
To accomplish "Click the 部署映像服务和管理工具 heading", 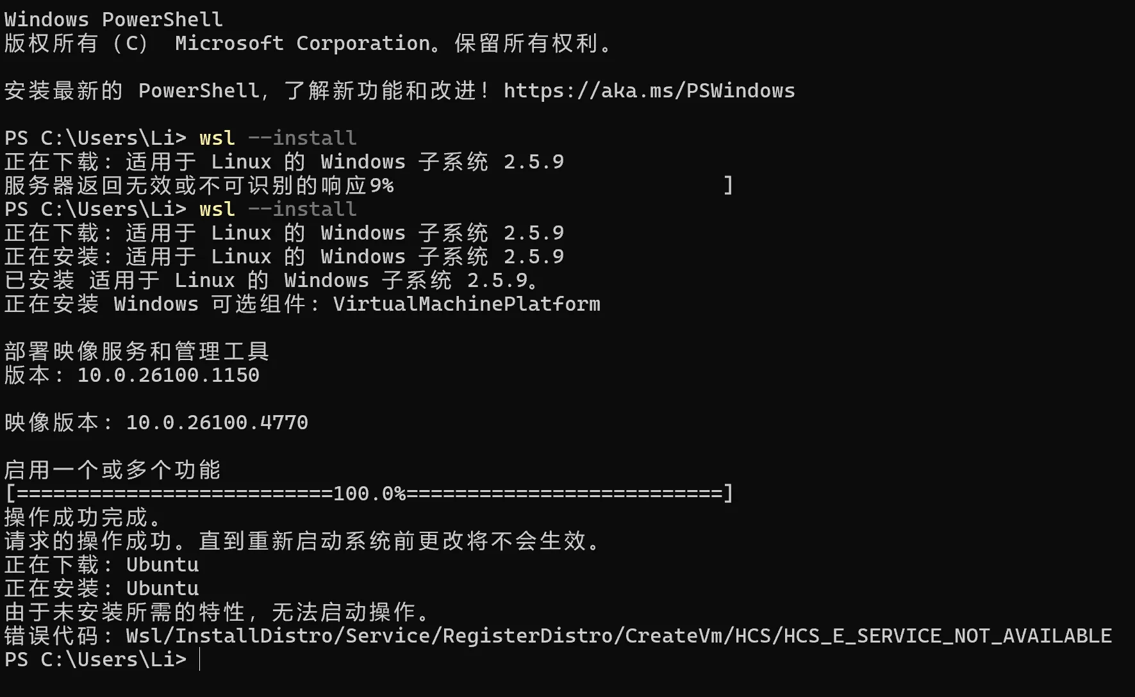I will tap(137, 352).
